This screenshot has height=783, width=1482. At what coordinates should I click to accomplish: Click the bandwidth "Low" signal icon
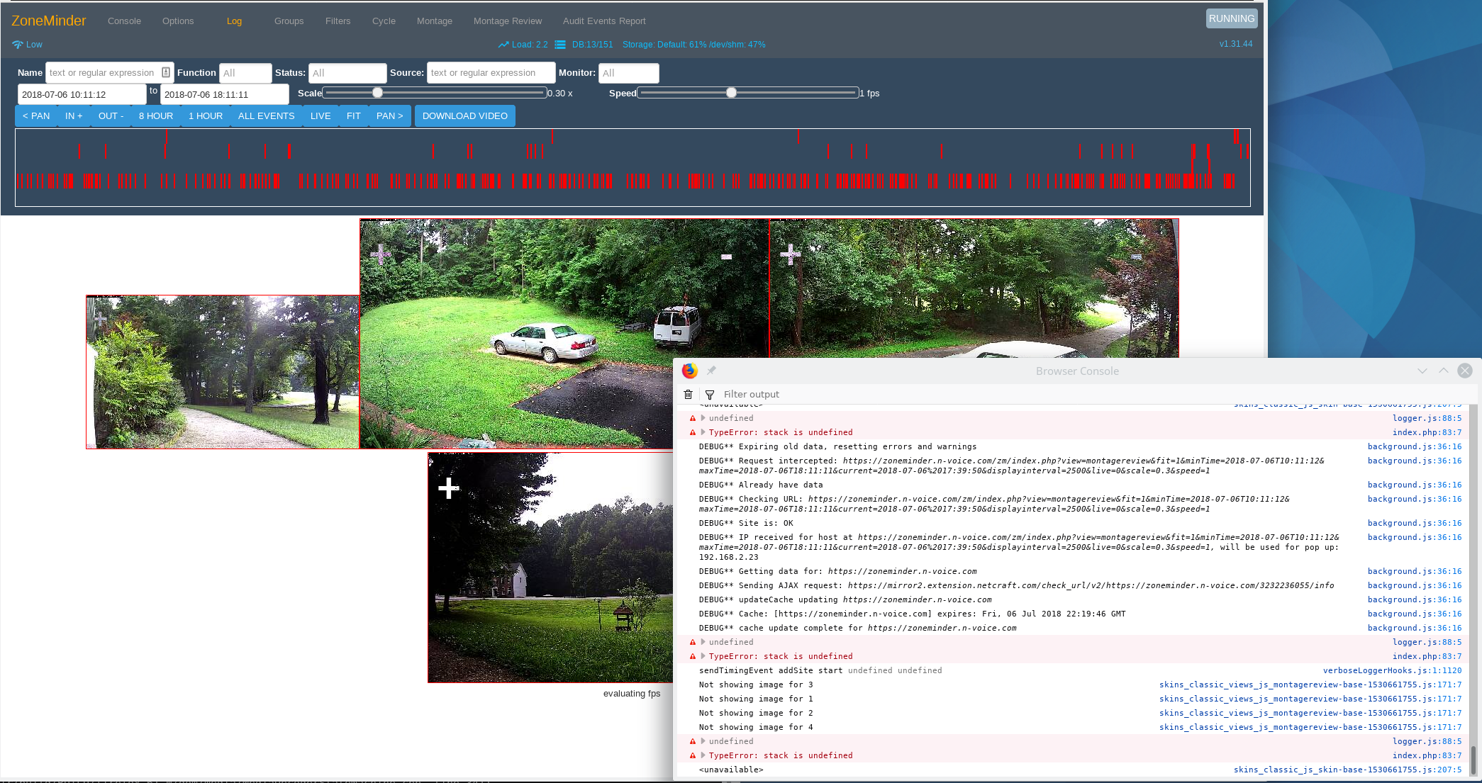[x=18, y=44]
